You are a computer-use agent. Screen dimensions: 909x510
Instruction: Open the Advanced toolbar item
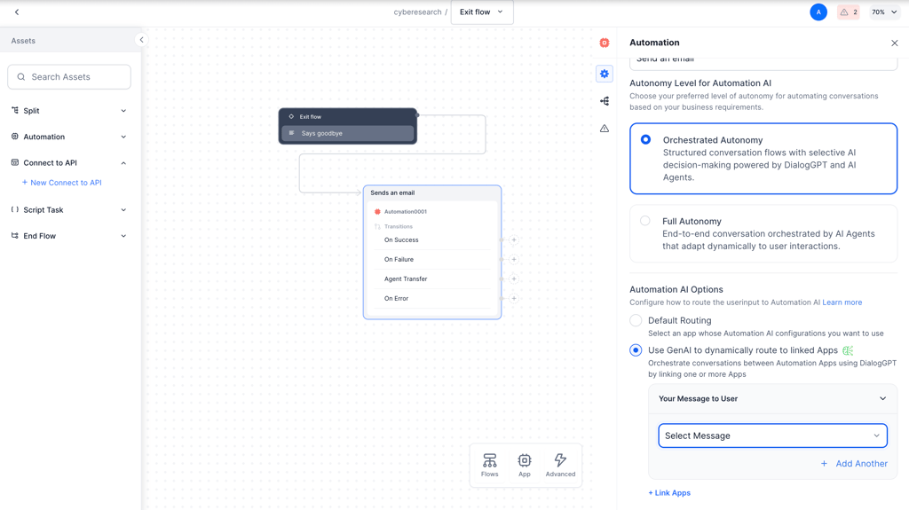click(x=561, y=466)
